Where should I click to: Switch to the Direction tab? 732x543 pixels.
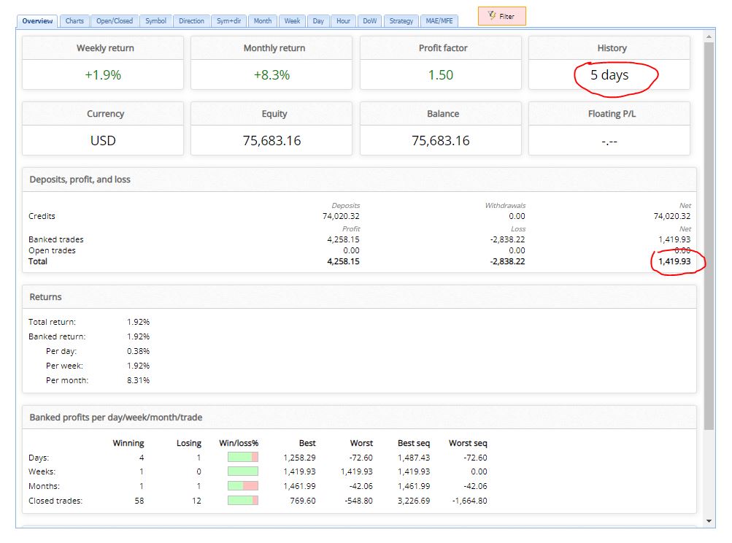191,21
